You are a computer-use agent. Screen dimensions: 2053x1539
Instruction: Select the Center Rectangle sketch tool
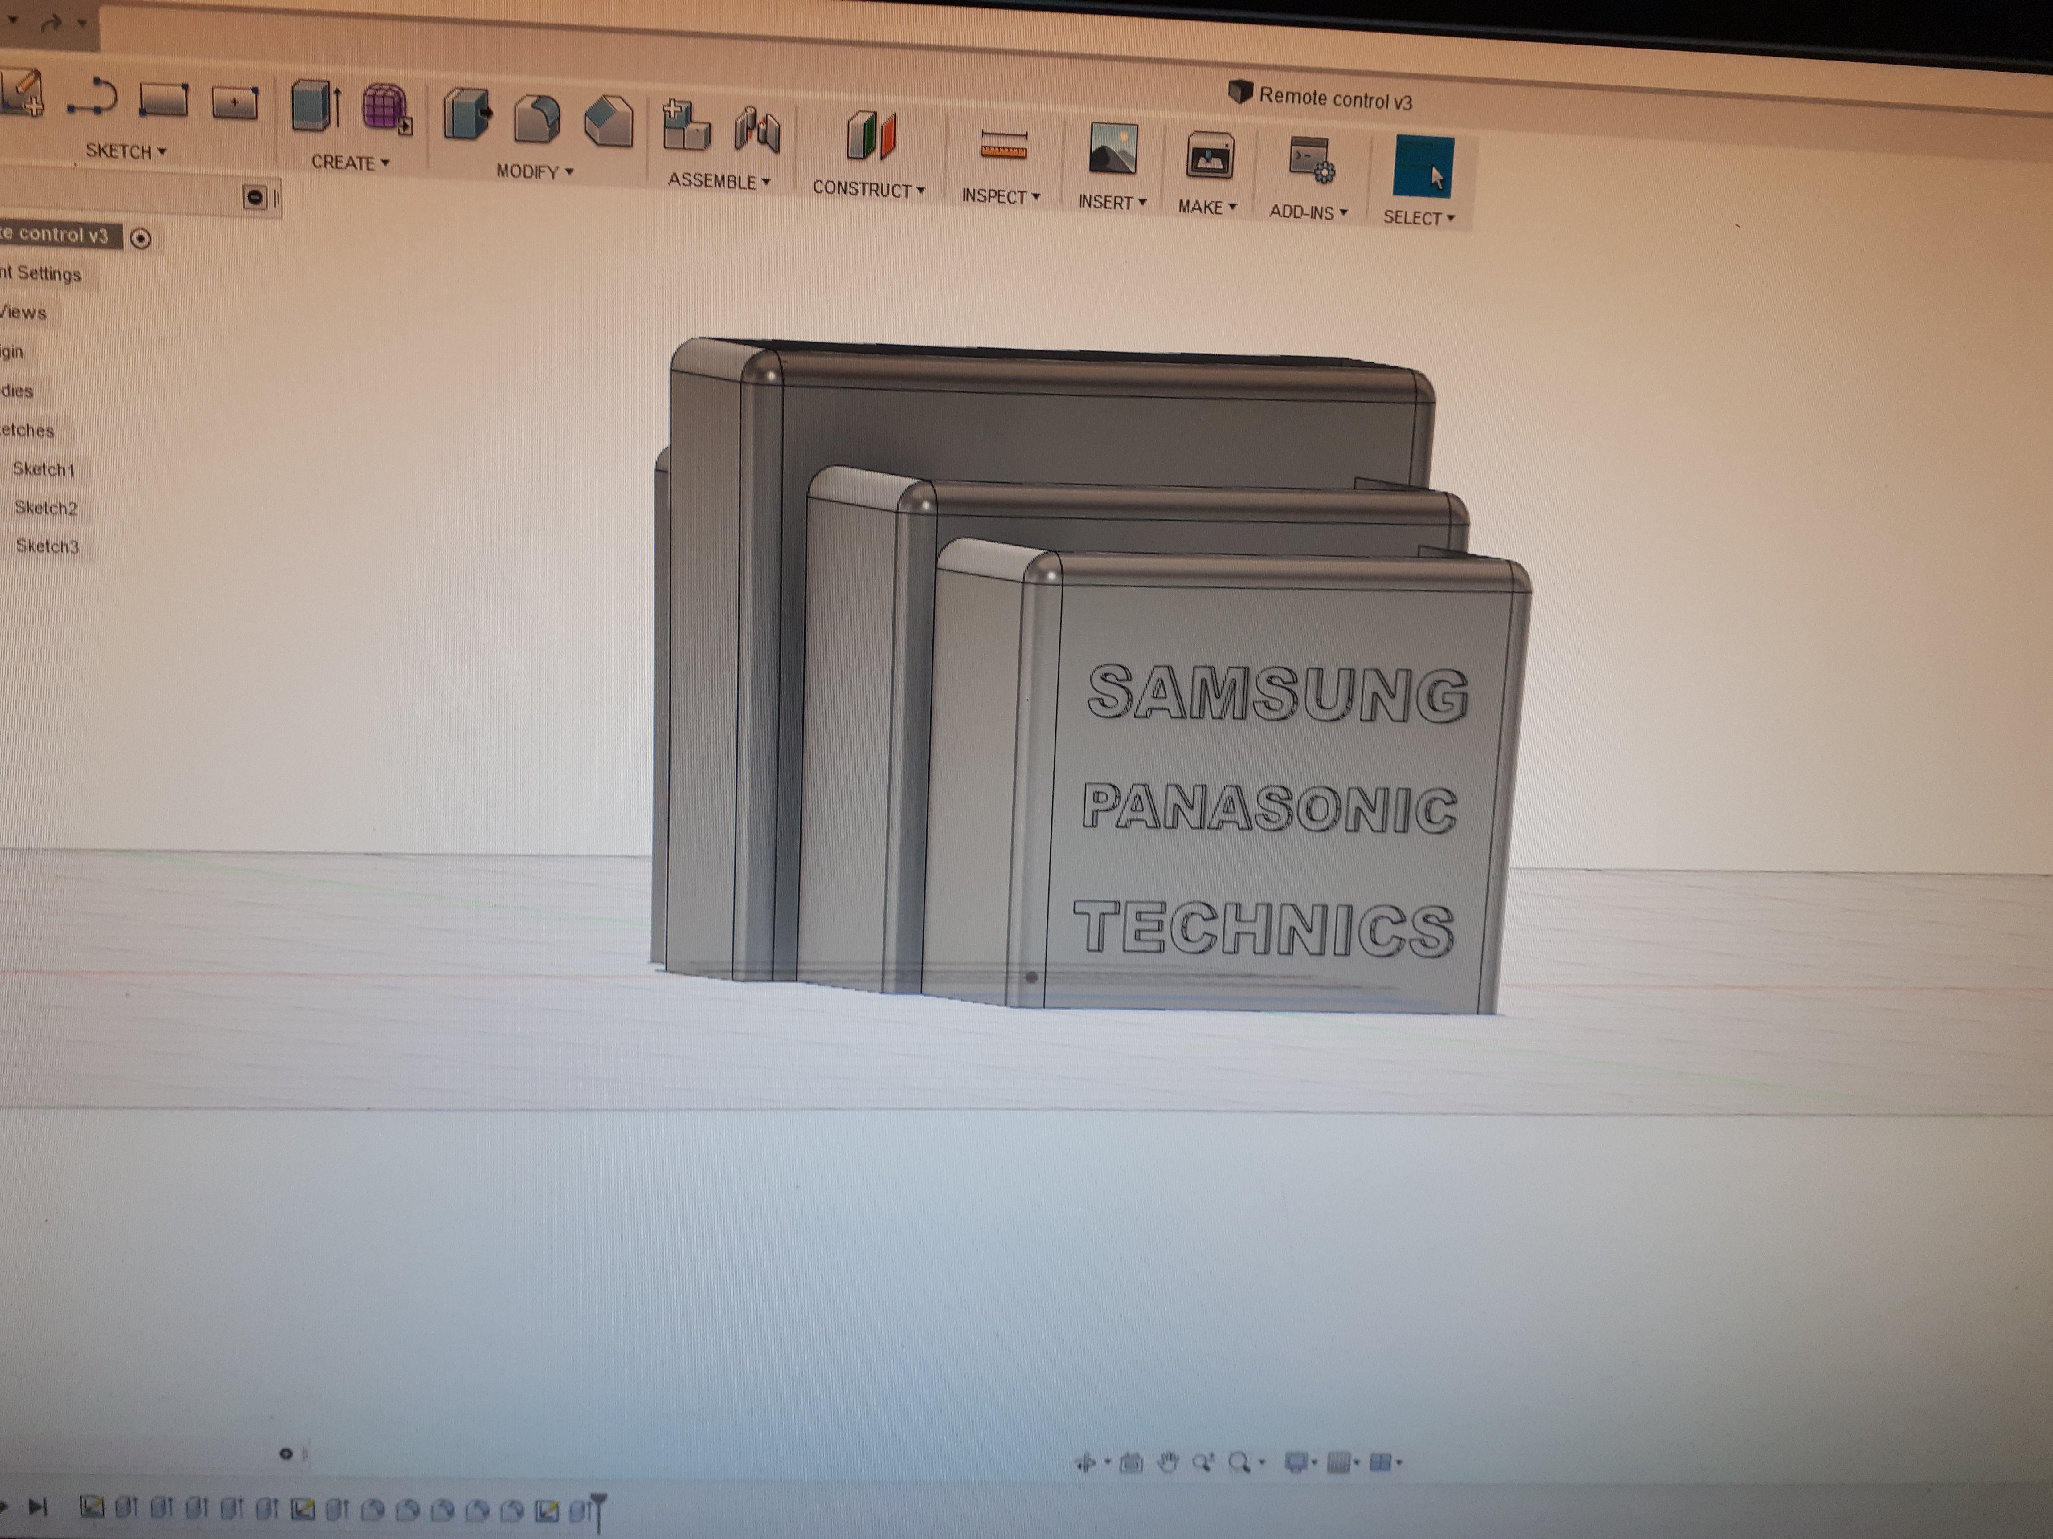tap(234, 103)
